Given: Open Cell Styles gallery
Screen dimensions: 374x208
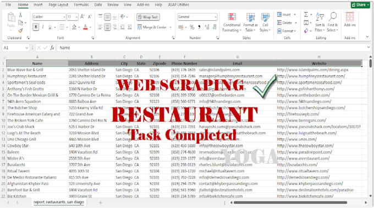Looking at the screenshot, I should click(x=265, y=23).
